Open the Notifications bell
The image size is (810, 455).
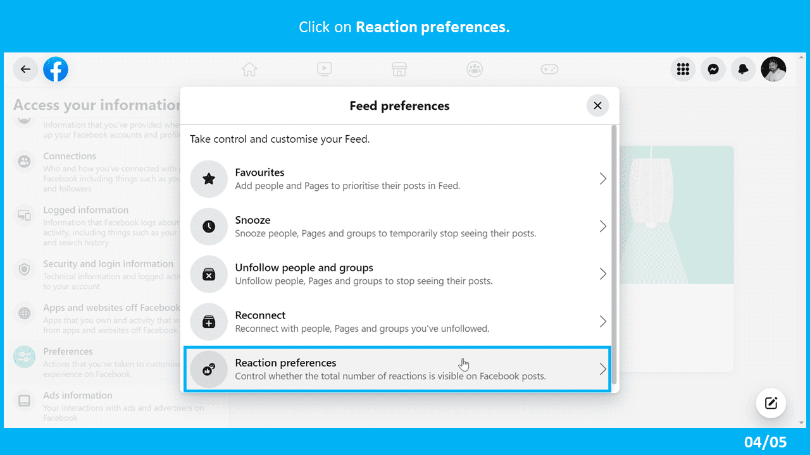[x=743, y=69]
